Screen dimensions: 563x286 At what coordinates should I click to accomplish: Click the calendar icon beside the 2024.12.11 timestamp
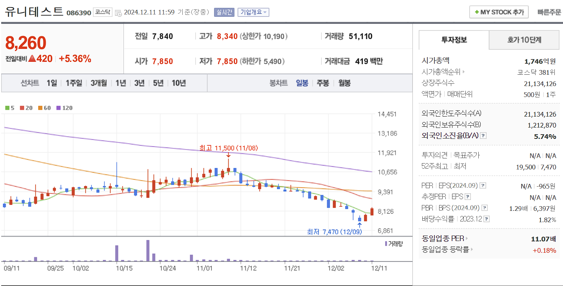point(119,13)
